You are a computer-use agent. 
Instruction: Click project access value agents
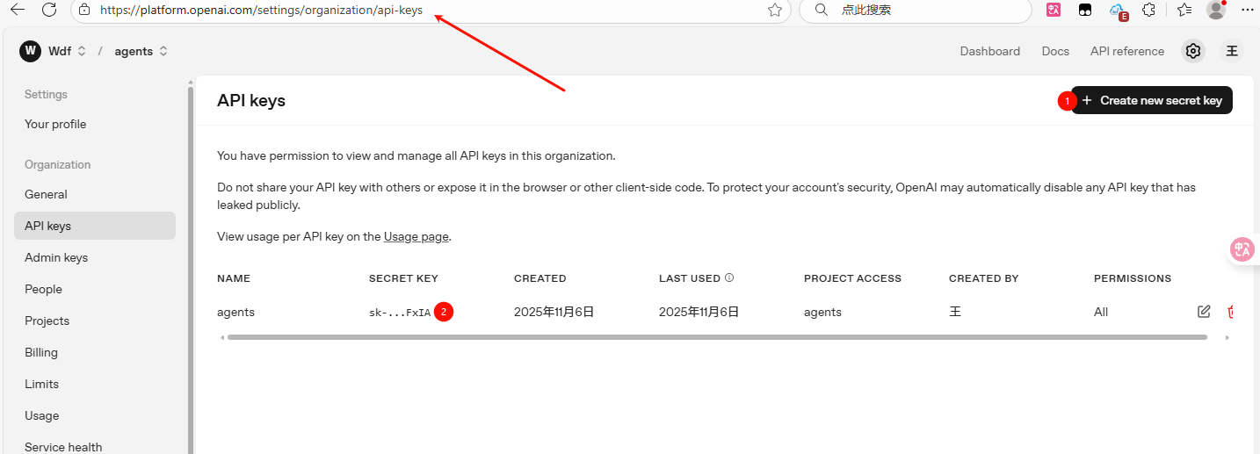822,312
